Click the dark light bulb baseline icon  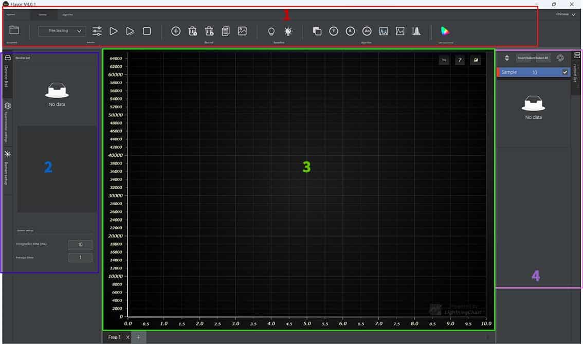tap(271, 31)
